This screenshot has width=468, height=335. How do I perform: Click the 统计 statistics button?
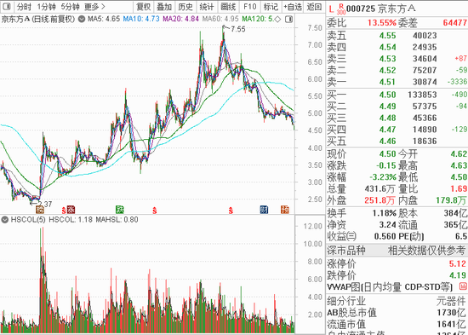click(x=207, y=6)
